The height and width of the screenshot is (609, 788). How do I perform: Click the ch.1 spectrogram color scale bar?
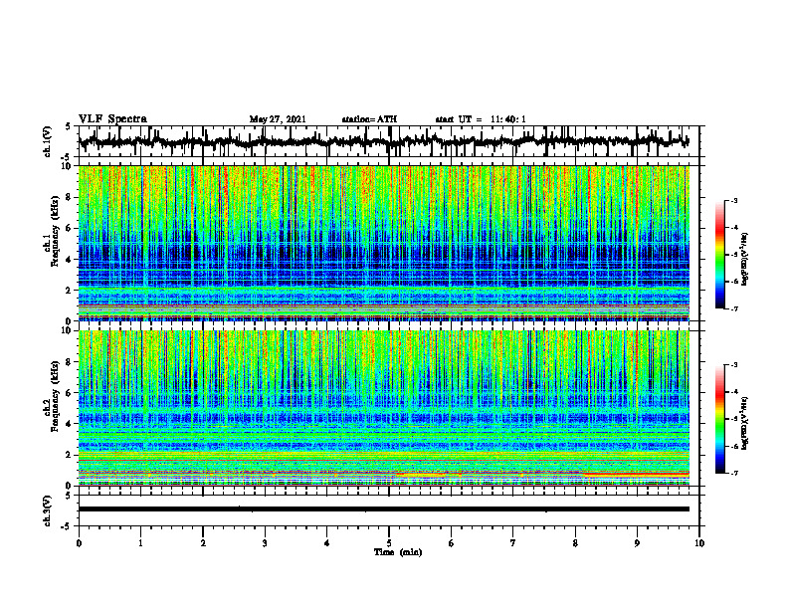pyautogui.click(x=719, y=255)
